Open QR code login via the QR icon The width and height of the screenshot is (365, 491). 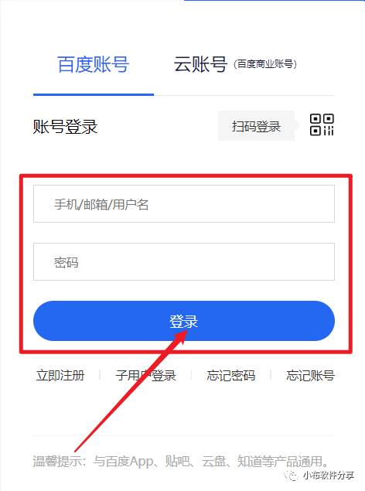point(322,124)
